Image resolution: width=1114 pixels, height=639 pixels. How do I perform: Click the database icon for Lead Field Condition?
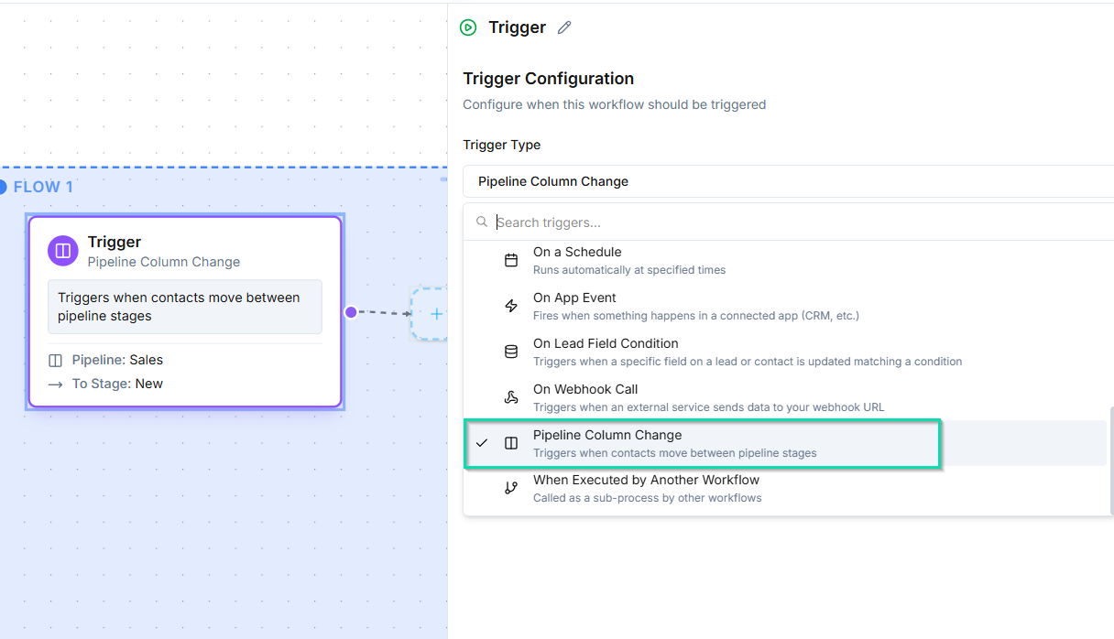[x=511, y=352]
